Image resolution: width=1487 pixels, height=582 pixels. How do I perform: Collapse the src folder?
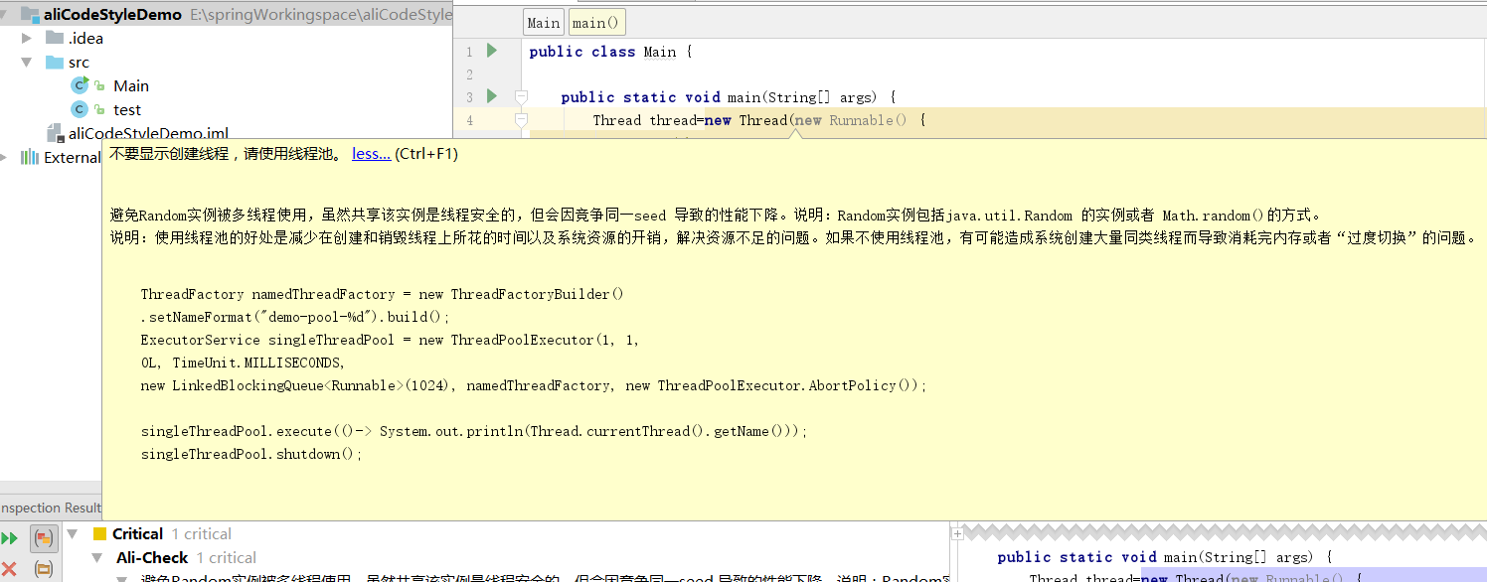[27, 63]
